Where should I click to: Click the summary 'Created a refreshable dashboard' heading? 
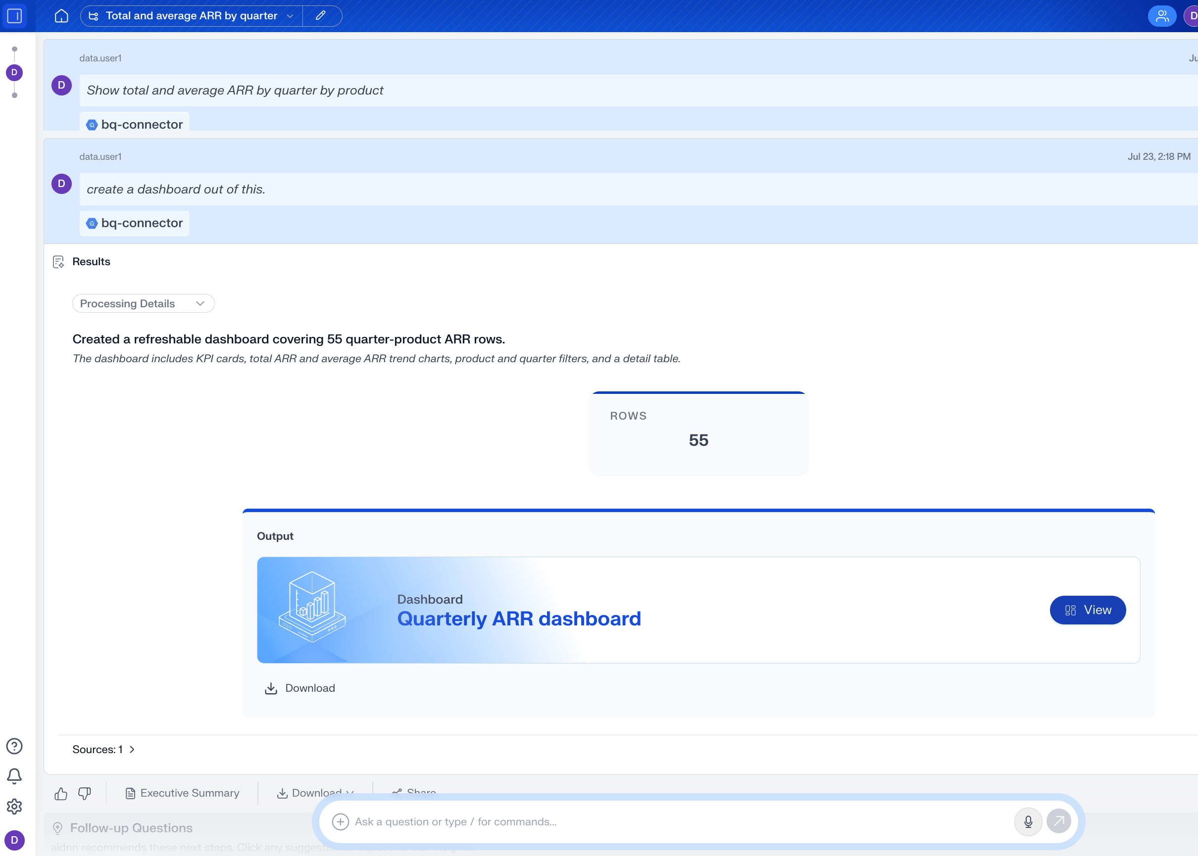tap(289, 339)
